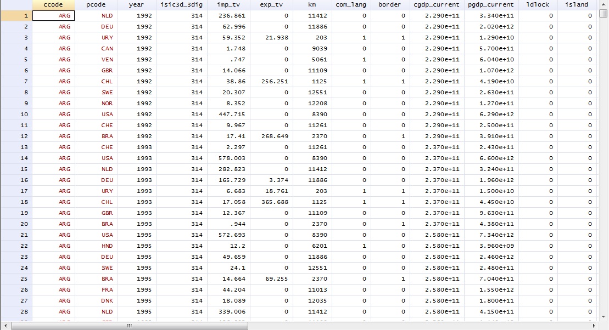Select the pcode column header
Viewport: 609px width, 330px height.
coord(96,4)
